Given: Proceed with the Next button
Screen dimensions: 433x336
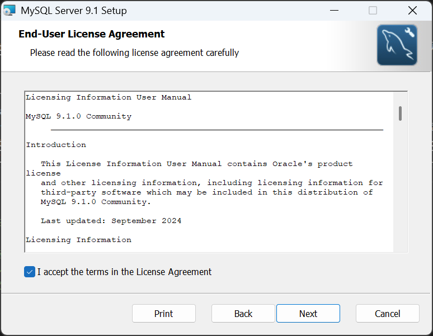Looking at the screenshot, I should (x=308, y=314).
